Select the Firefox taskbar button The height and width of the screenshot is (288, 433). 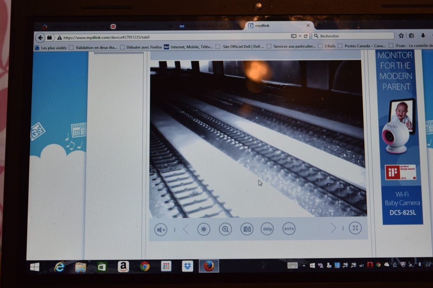tap(209, 266)
